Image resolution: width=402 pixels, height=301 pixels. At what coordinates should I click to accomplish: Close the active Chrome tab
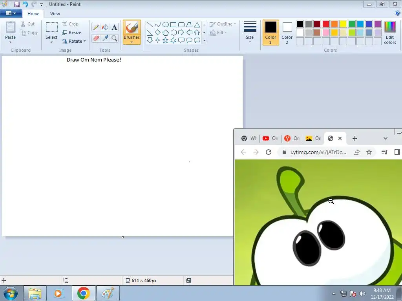click(340, 138)
